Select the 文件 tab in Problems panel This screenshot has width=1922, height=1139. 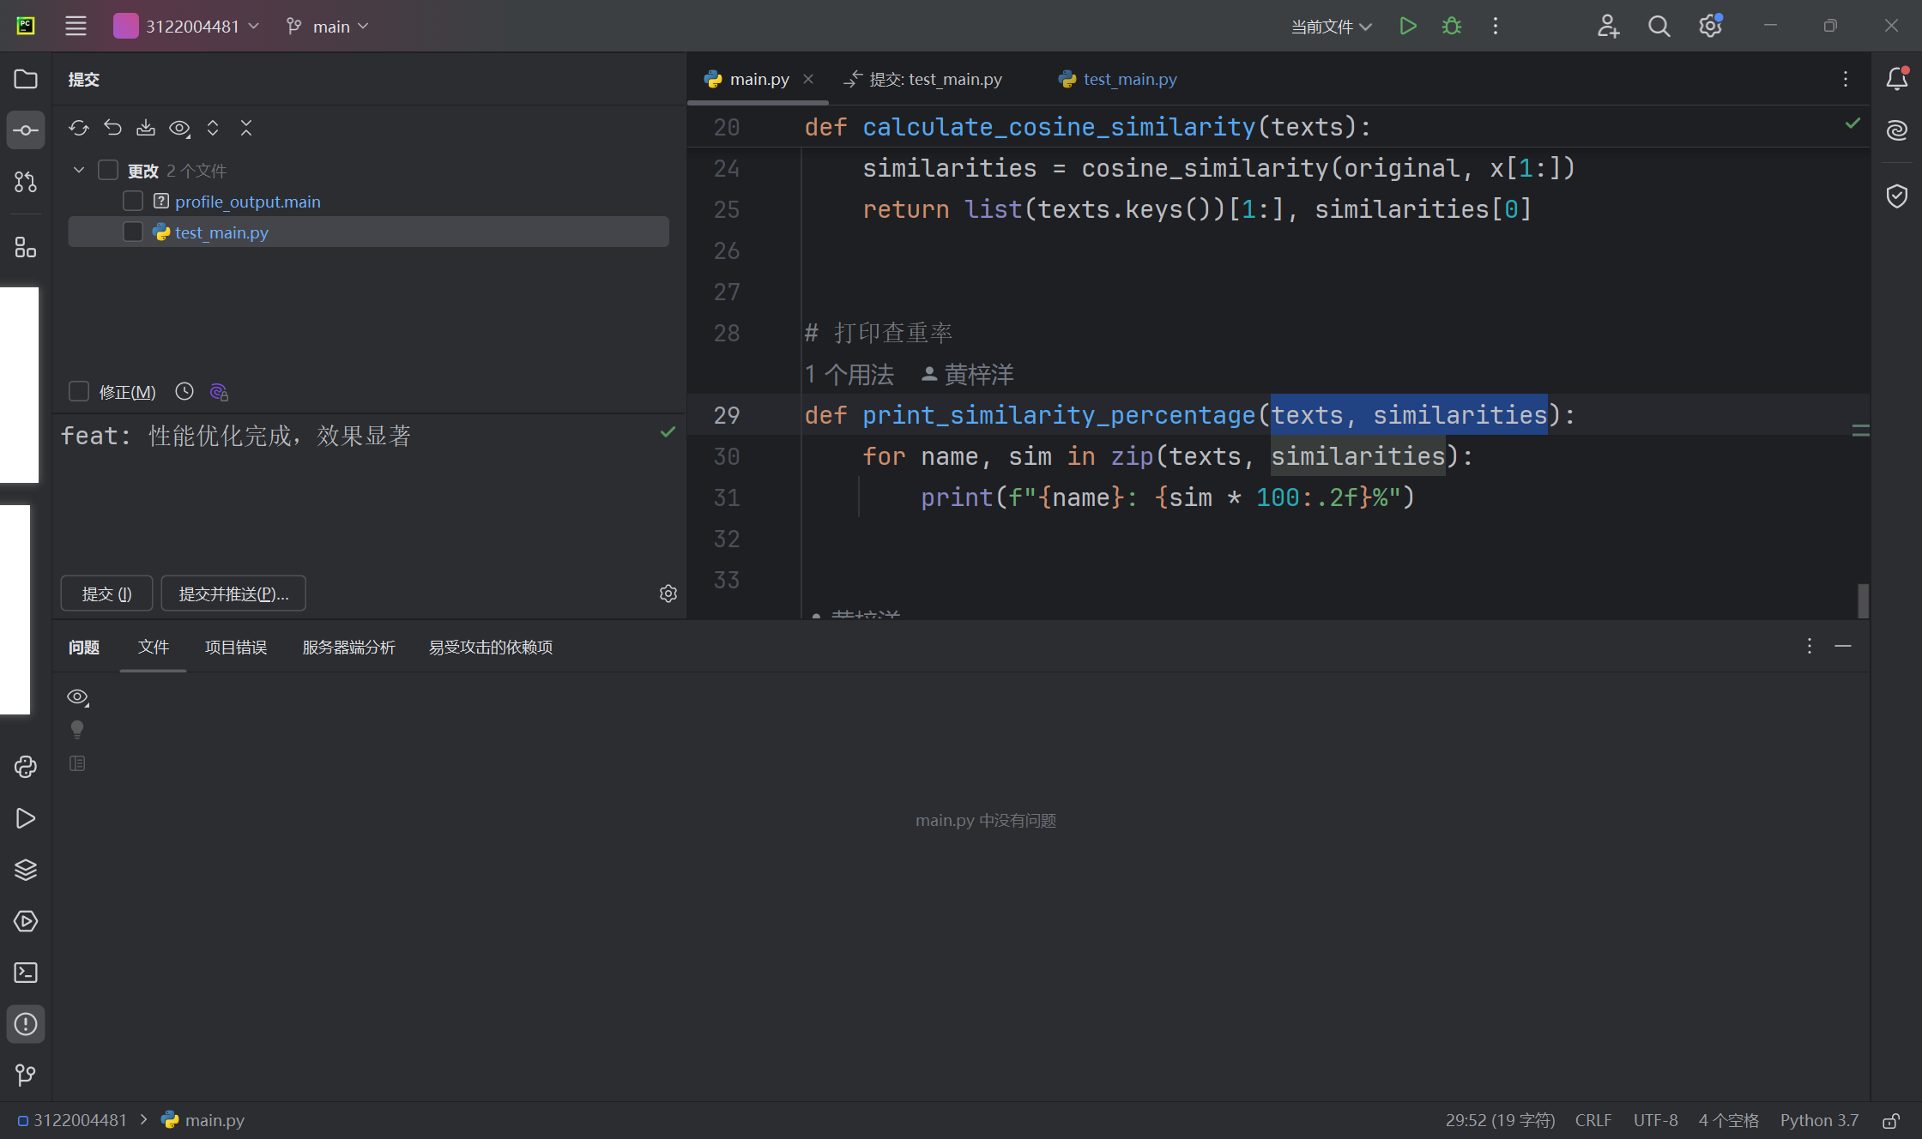click(x=154, y=647)
